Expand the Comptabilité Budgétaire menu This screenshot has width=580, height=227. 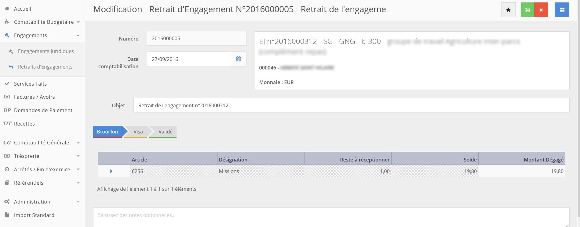pyautogui.click(x=78, y=22)
